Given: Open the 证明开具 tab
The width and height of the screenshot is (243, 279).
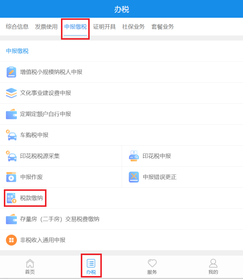Looking at the screenshot, I should pyautogui.click(x=104, y=27).
